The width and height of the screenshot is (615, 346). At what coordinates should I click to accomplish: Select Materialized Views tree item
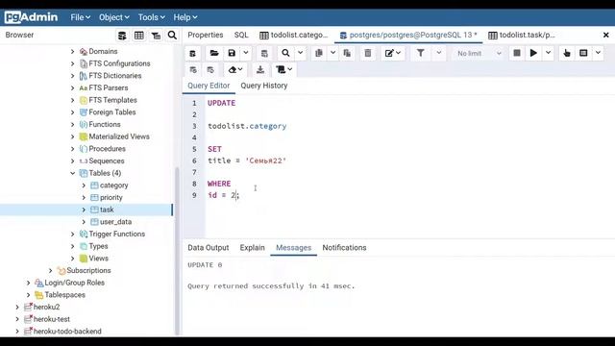[119, 136]
